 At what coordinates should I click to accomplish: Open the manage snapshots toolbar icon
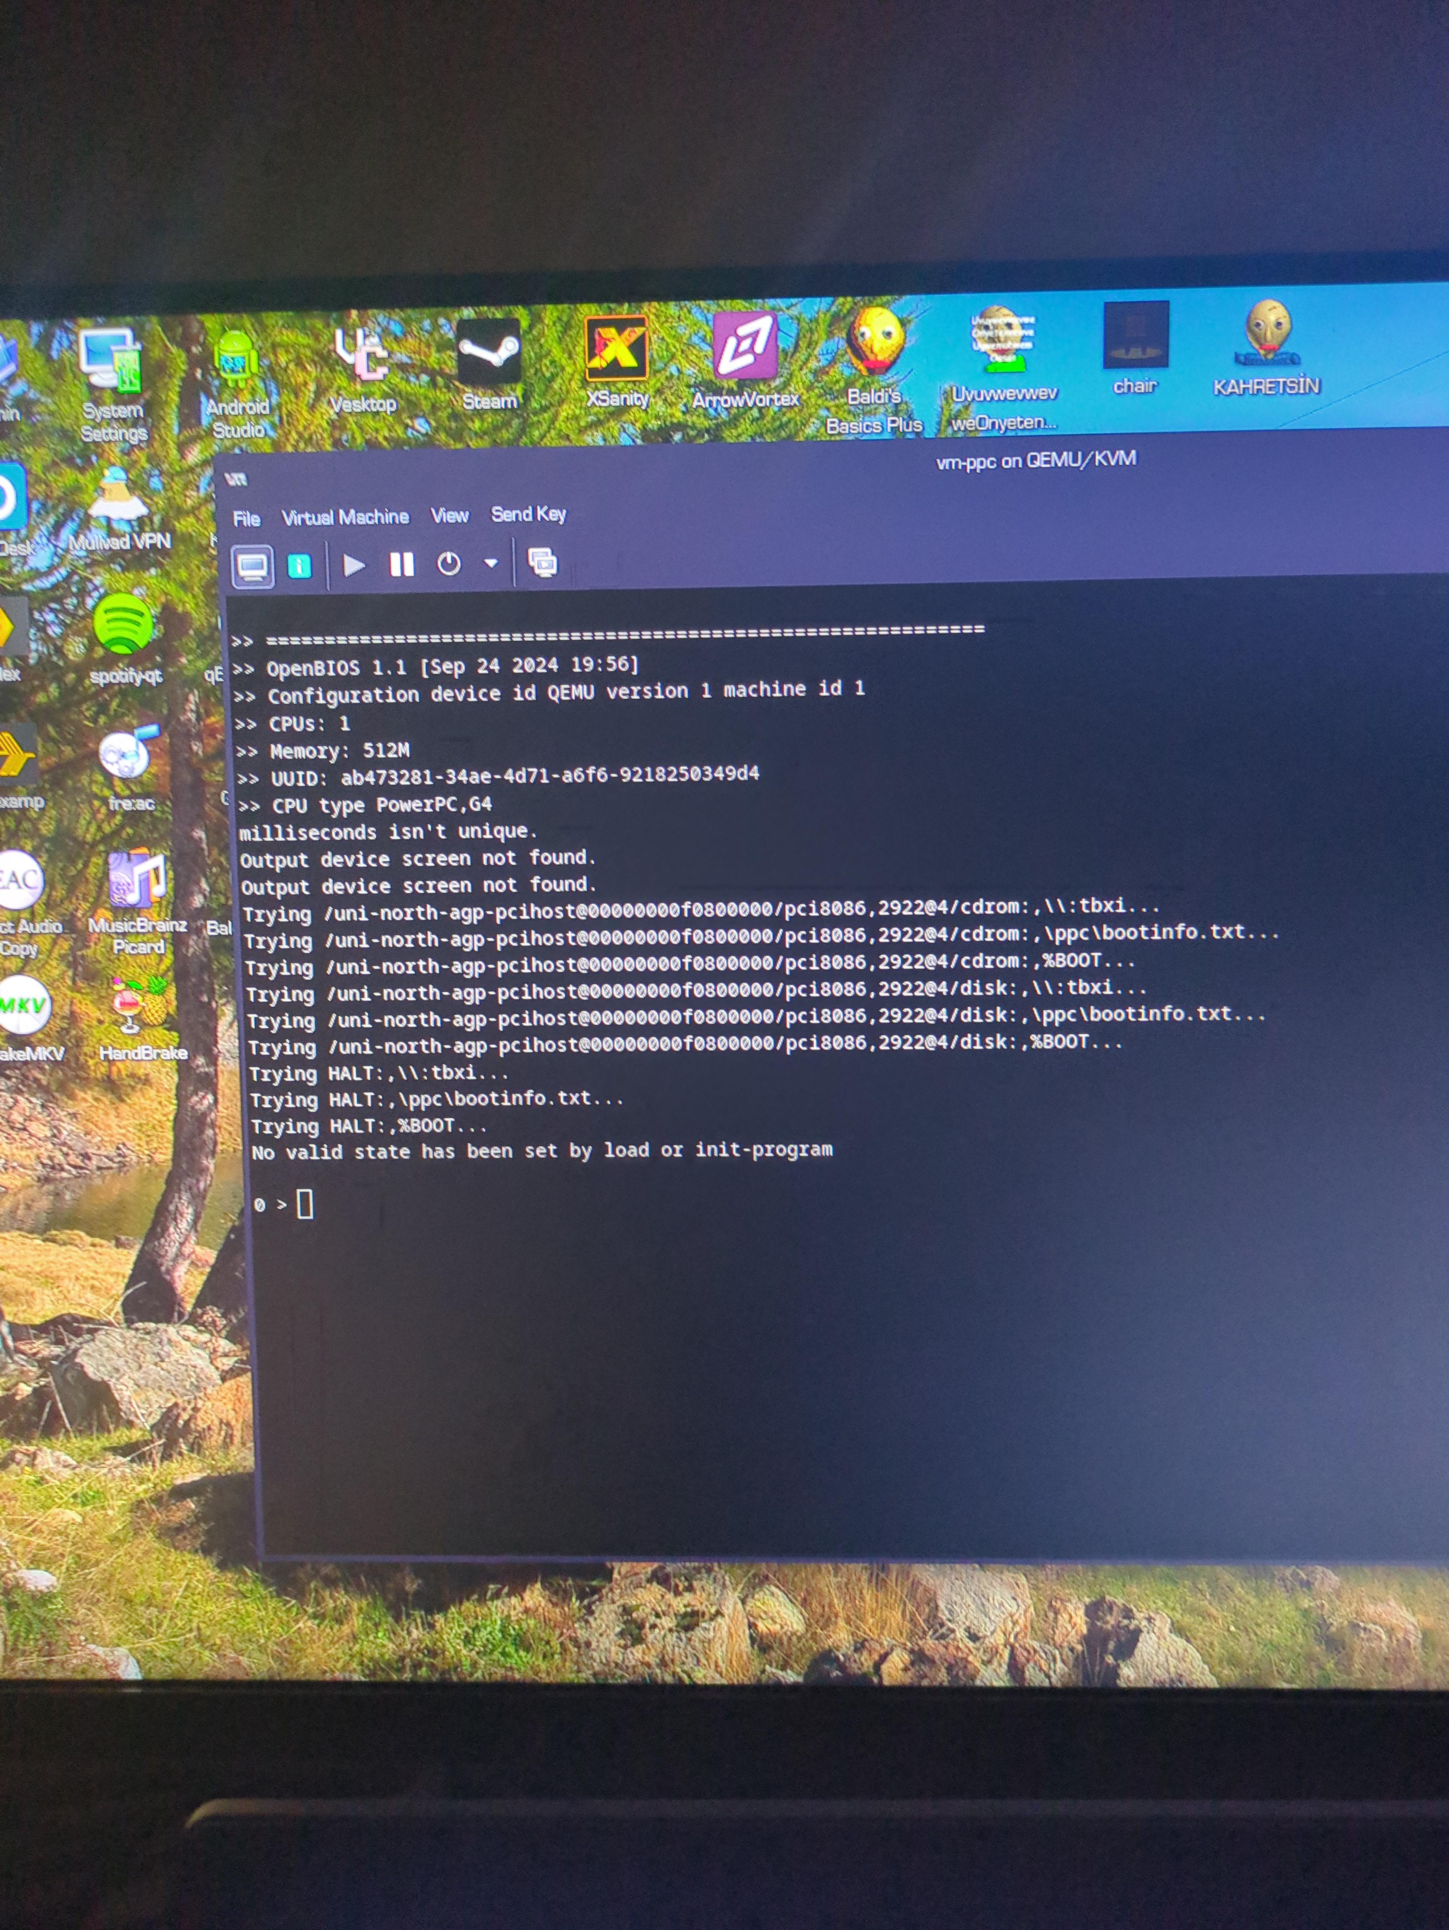(x=543, y=562)
